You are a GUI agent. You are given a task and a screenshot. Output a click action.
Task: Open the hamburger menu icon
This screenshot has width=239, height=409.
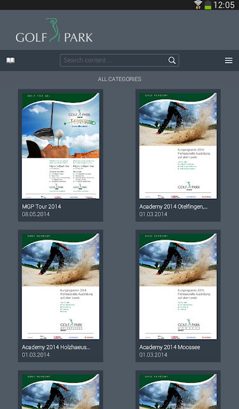[x=229, y=61]
